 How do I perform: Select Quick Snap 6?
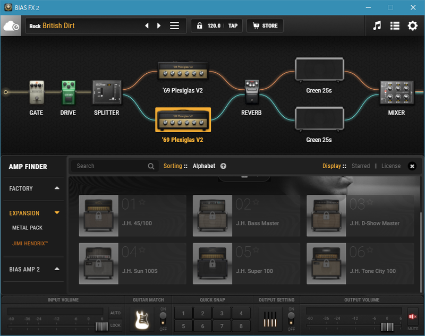point(202,326)
